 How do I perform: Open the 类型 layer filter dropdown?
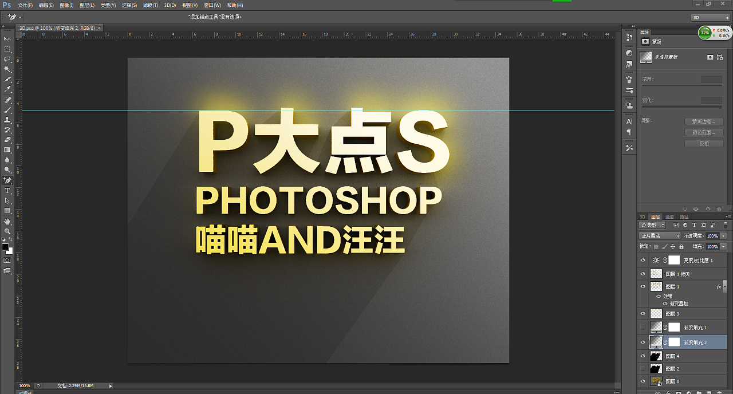click(x=652, y=225)
